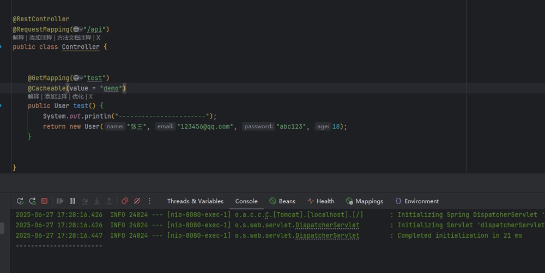Open the Health tab
The height and width of the screenshot is (273, 545).
point(320,201)
